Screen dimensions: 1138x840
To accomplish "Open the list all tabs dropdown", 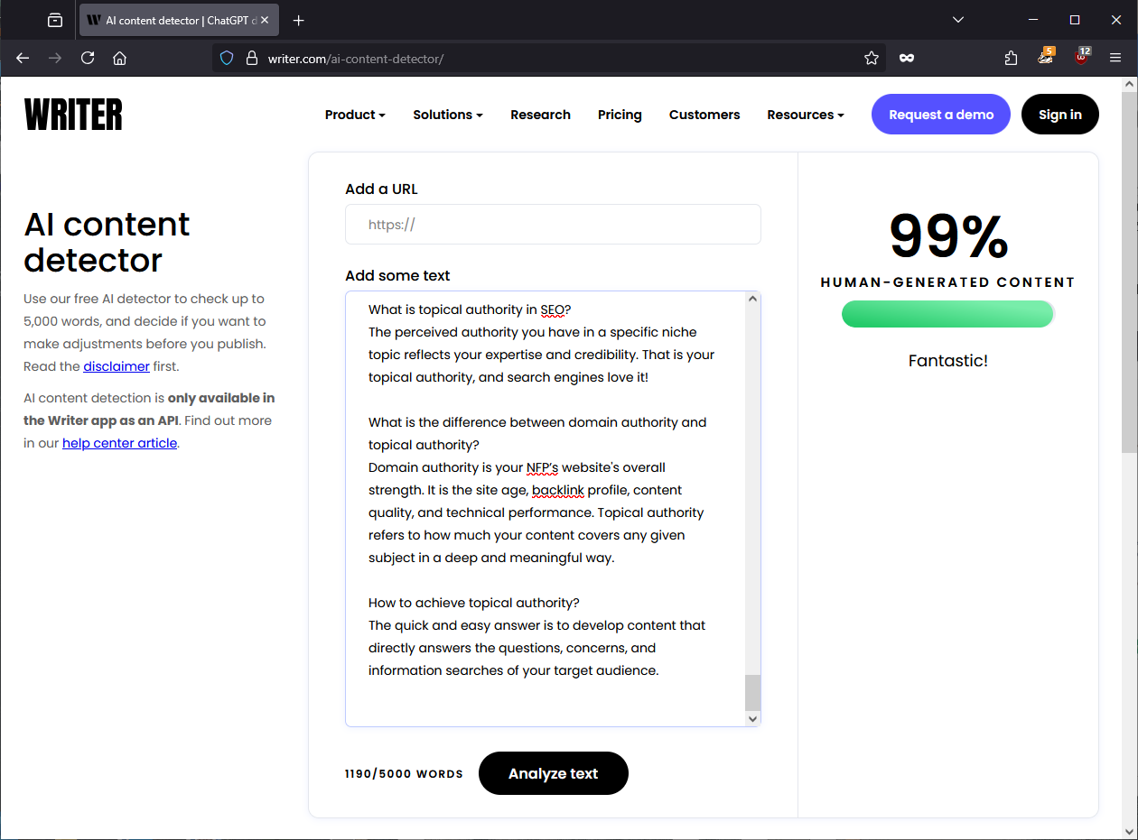I will click(958, 20).
